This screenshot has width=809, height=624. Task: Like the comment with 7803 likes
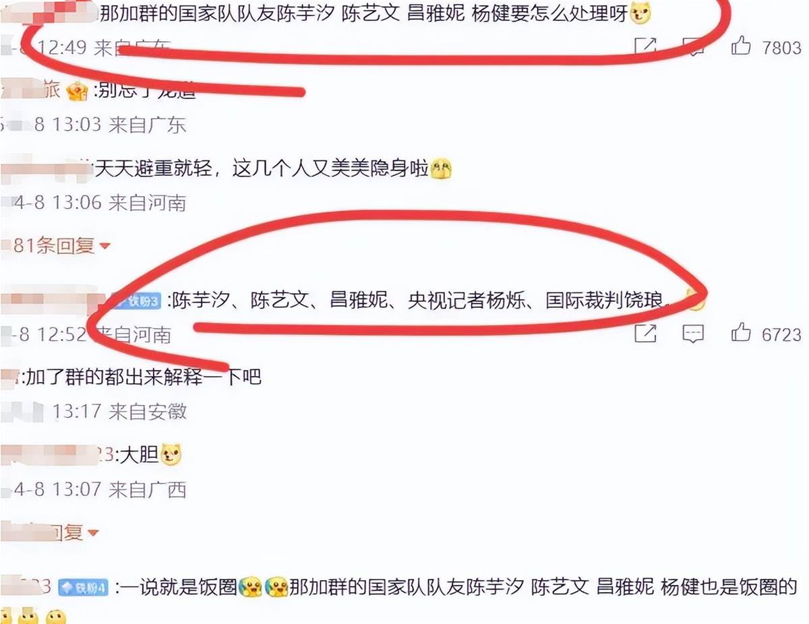tap(741, 46)
